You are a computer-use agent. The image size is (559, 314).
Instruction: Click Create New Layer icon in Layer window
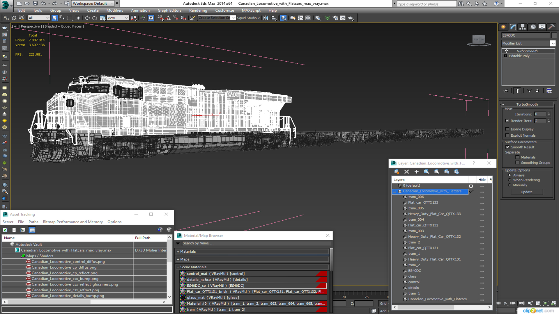click(397, 172)
